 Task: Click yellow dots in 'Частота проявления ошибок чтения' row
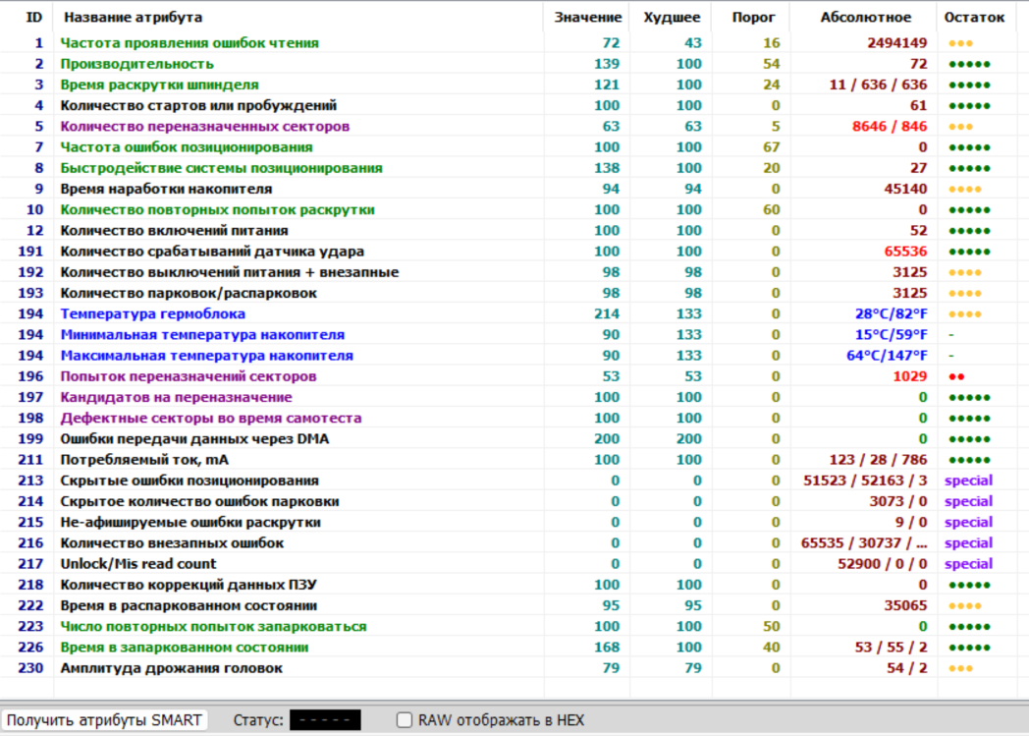coord(960,44)
